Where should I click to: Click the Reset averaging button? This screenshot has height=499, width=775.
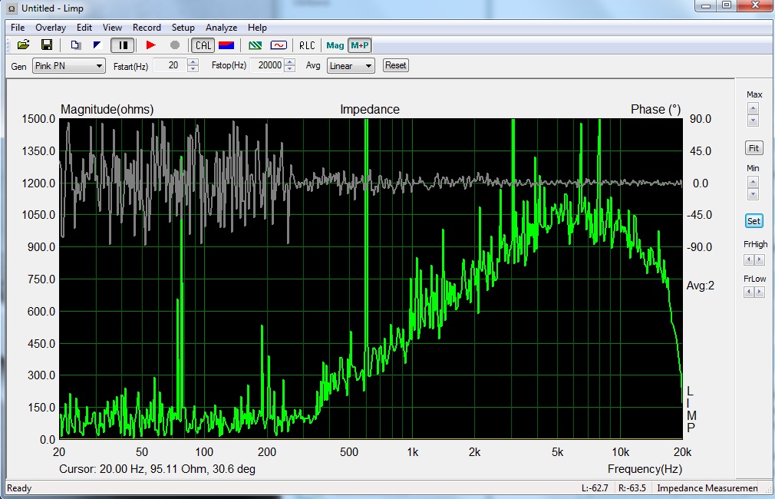pos(395,65)
